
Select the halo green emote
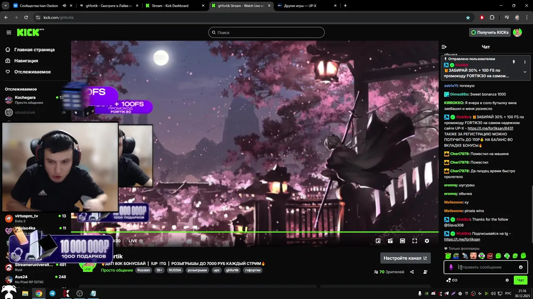click(x=448, y=256)
